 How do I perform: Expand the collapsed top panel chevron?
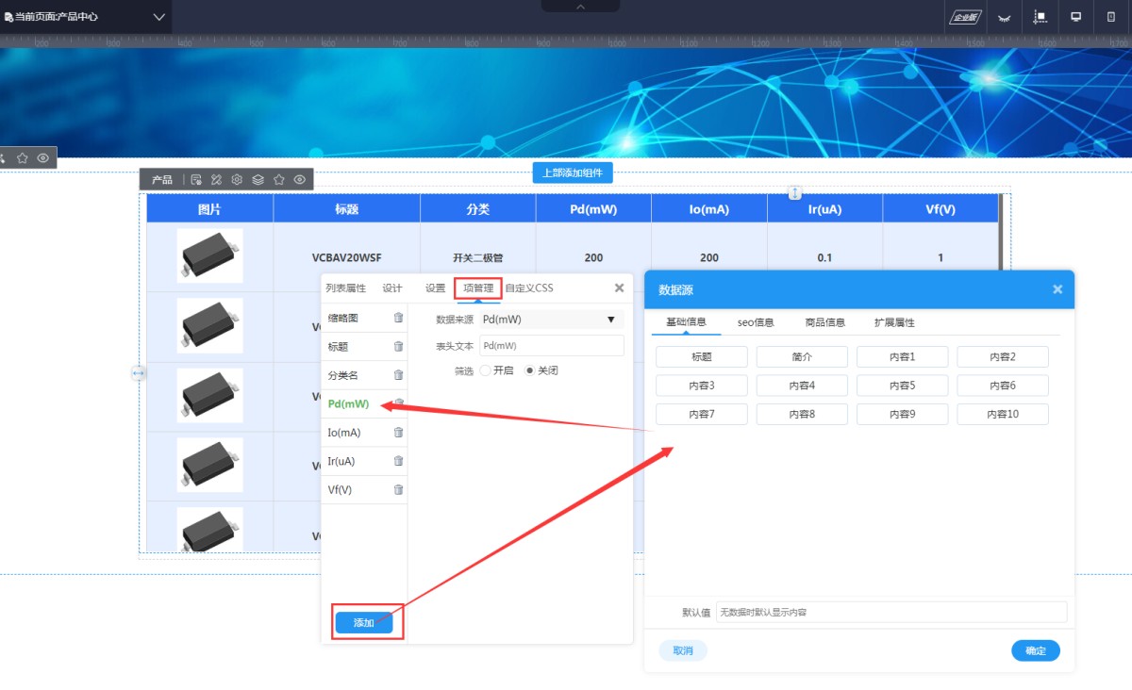[580, 7]
